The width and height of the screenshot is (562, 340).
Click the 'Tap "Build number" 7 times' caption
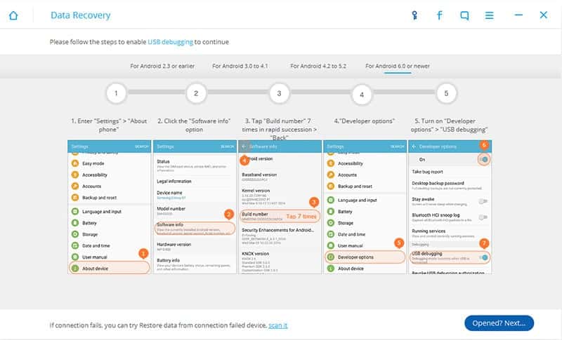(279, 129)
